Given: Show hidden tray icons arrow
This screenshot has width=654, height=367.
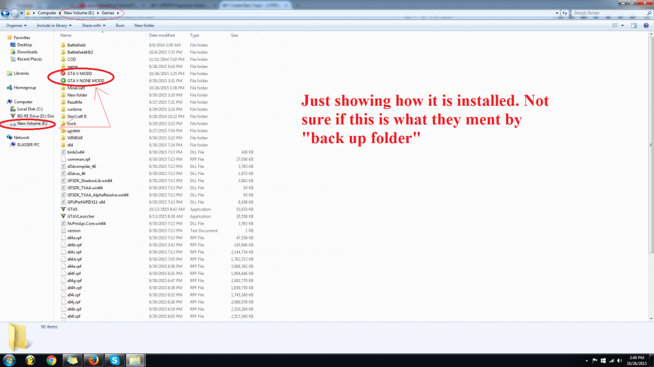Looking at the screenshot, I should coord(587,360).
